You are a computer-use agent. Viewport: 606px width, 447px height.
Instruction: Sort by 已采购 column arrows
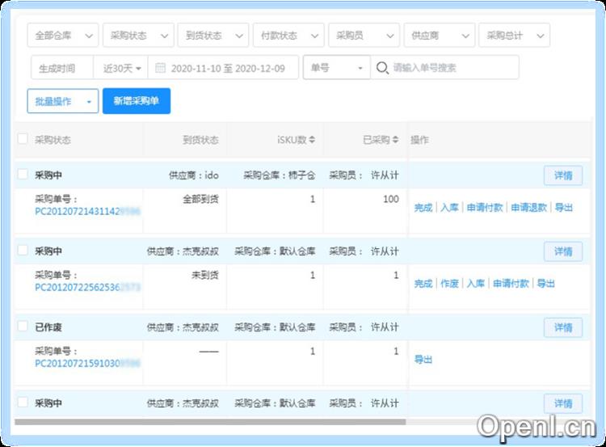click(x=395, y=140)
